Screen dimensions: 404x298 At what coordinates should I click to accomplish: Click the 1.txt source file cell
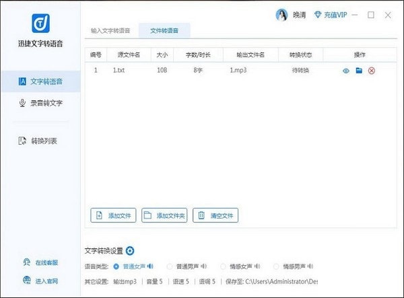119,70
